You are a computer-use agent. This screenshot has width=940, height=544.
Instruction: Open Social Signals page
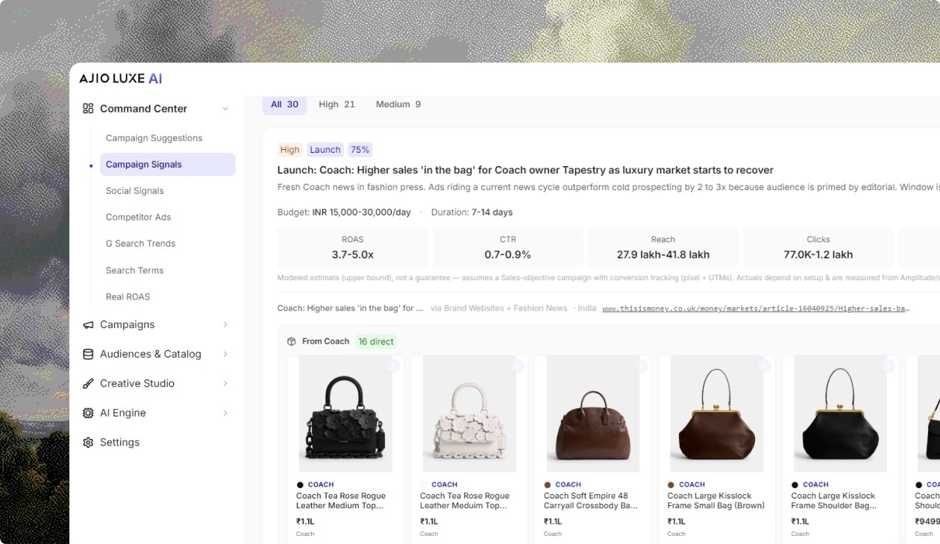click(x=134, y=191)
